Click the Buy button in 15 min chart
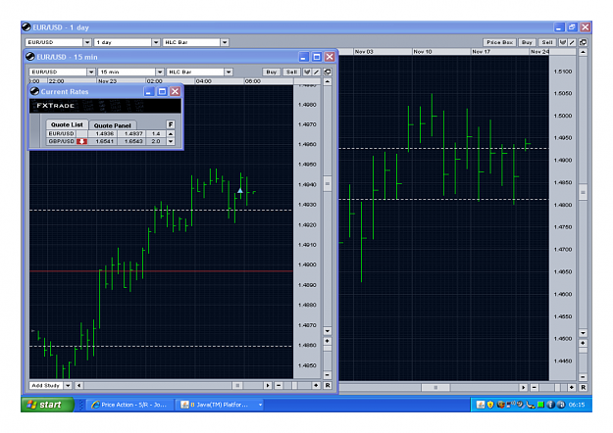 click(272, 72)
